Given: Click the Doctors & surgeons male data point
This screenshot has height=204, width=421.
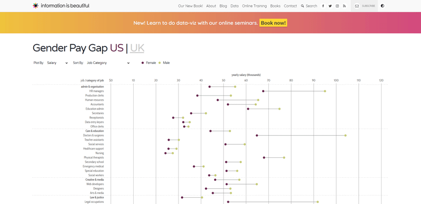Looking at the screenshot, I should pyautogui.click(x=345, y=135).
